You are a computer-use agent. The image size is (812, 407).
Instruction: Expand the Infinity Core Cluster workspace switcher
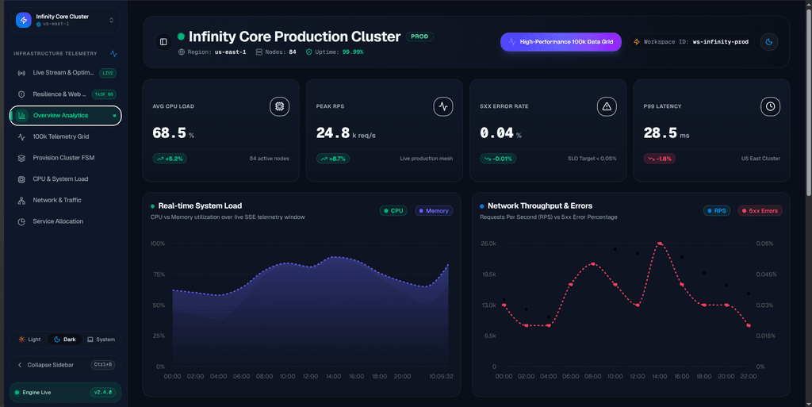coord(65,20)
